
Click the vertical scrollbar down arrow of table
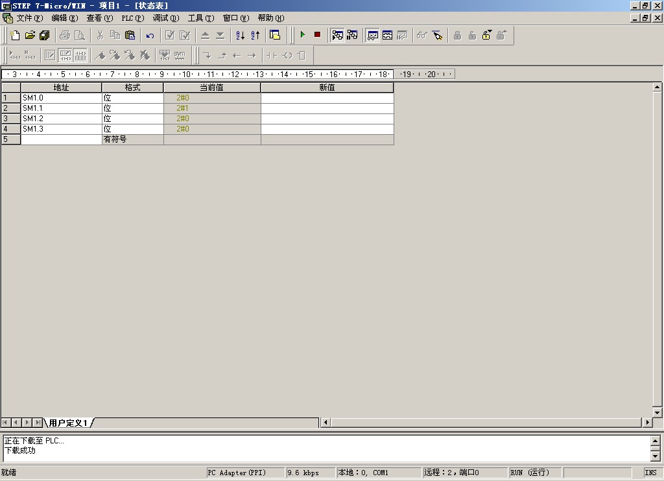tap(657, 412)
